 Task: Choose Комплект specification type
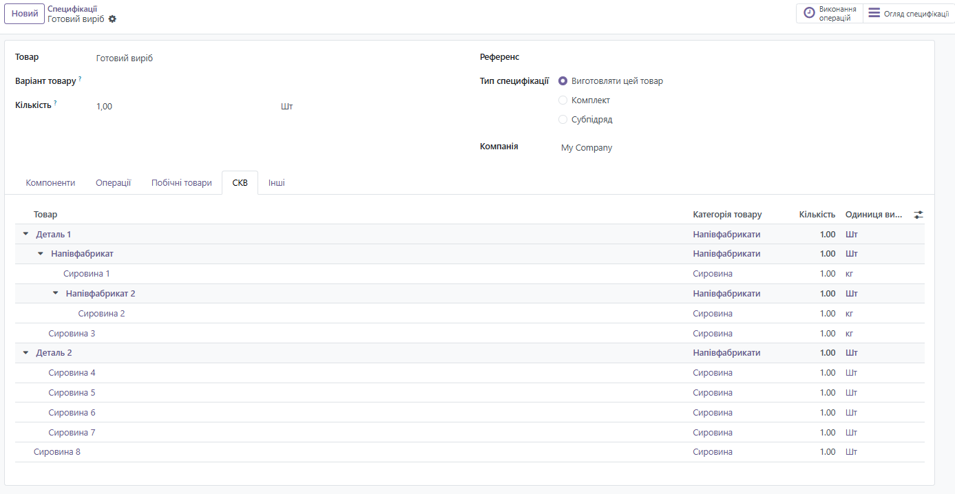tap(563, 100)
